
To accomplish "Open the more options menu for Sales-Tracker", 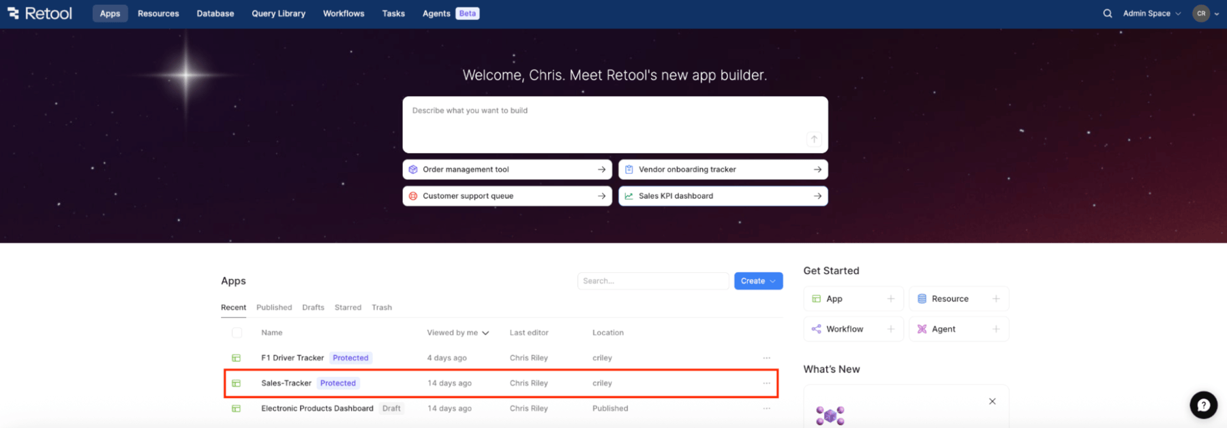I will click(767, 383).
